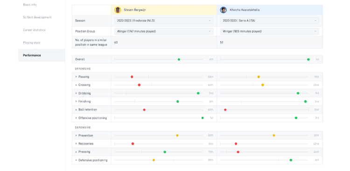This screenshot has height=171, width=350.
Task: Click Steven Bergwijn's avatar icon
Action: pyautogui.click(x=118, y=10)
